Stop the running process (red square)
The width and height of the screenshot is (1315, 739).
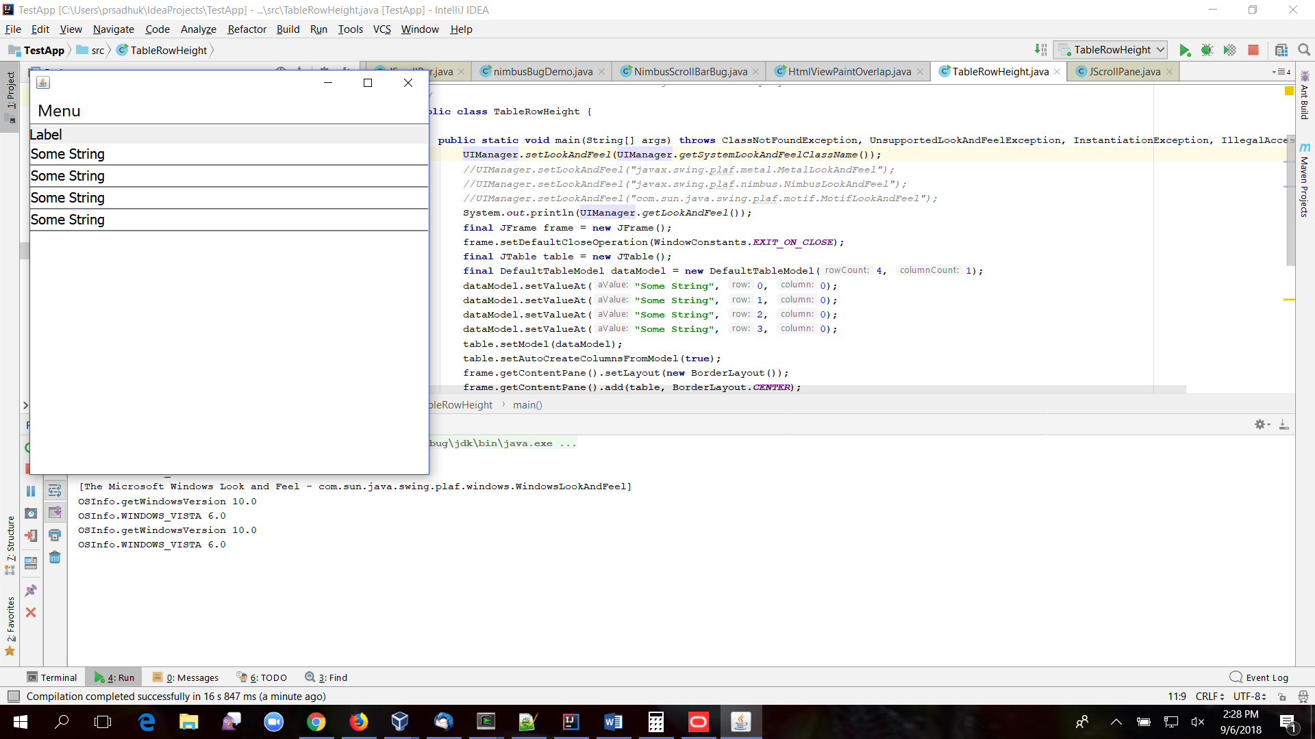pyautogui.click(x=1253, y=50)
